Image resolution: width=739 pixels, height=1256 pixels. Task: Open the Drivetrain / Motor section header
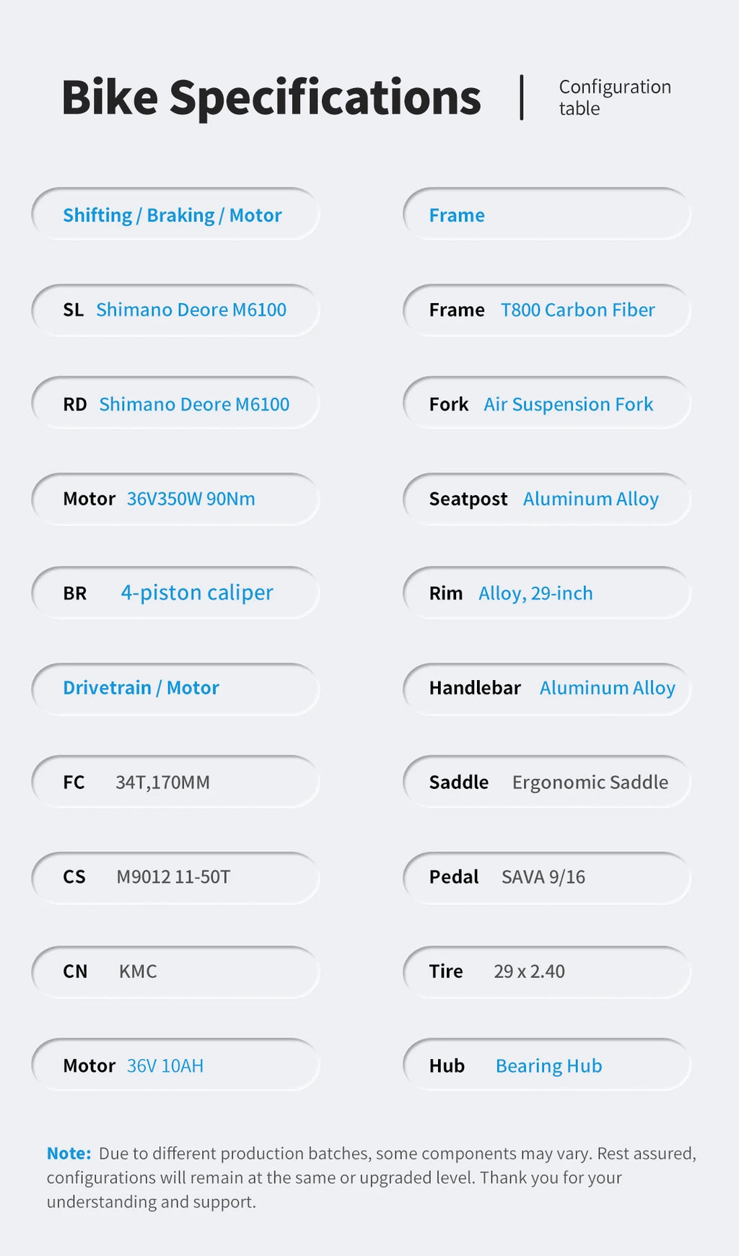tap(175, 688)
